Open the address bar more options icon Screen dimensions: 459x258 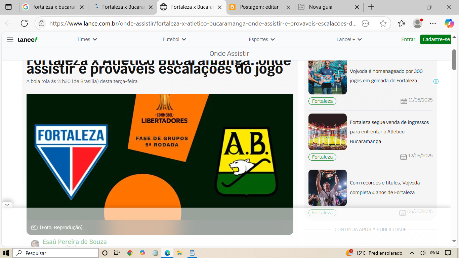tap(366, 23)
